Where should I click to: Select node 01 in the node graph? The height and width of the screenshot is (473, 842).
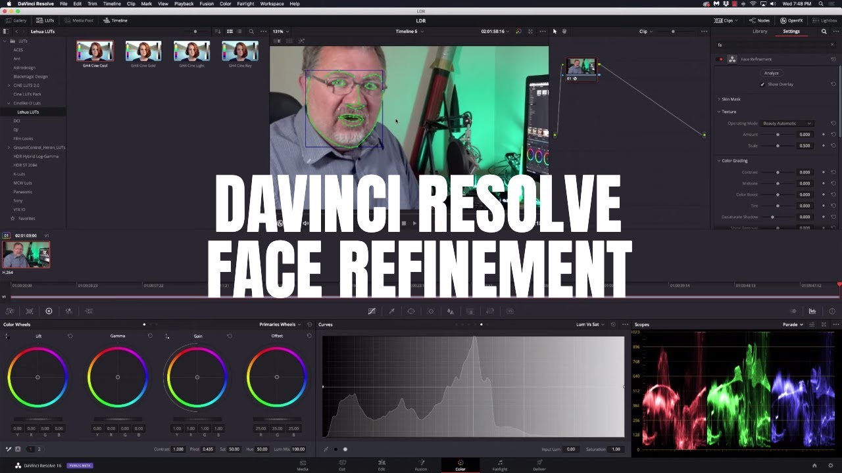(581, 69)
